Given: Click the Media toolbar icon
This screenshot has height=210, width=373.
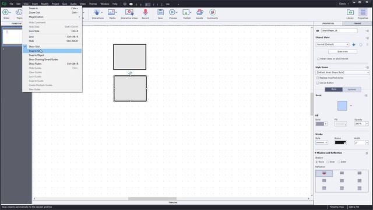Looking at the screenshot, I should [x=111, y=12].
